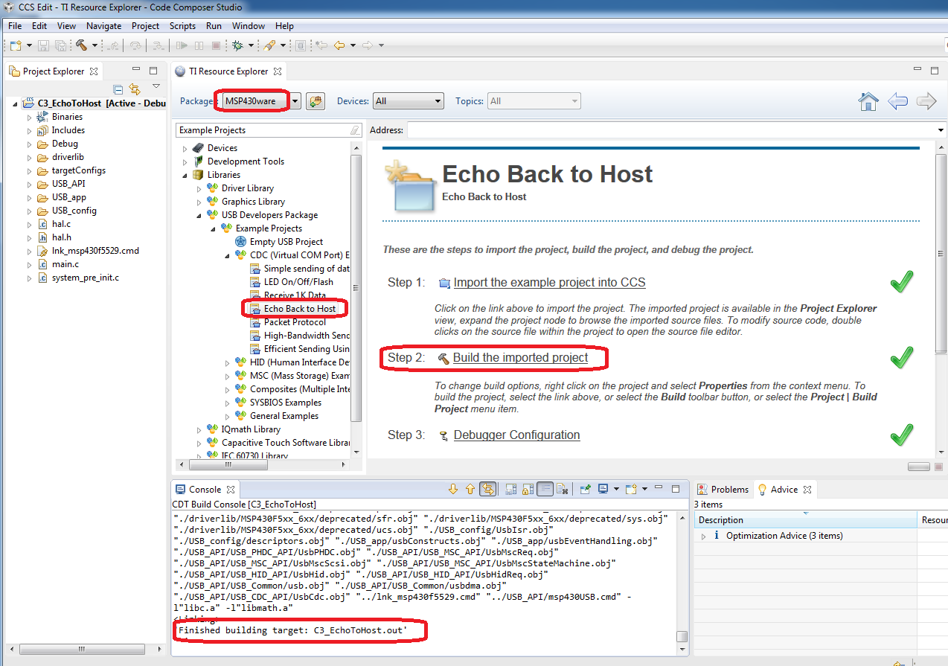Open dropdown arrow next to Debug bug icon
This screenshot has width=948, height=666.
click(251, 46)
